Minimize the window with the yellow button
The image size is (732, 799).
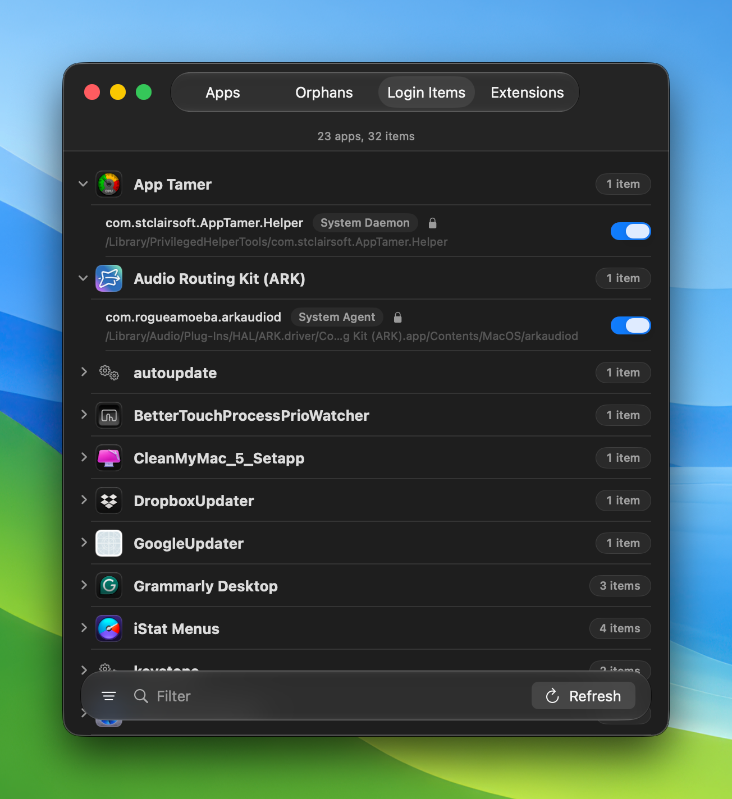coord(118,92)
